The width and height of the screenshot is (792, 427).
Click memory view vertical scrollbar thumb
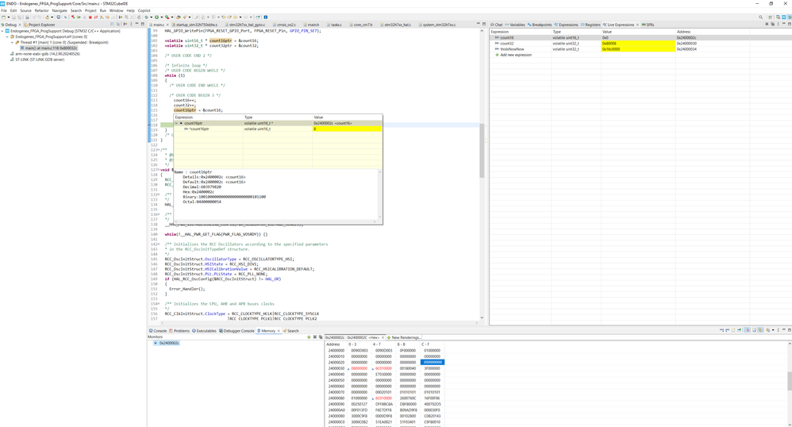click(x=790, y=382)
